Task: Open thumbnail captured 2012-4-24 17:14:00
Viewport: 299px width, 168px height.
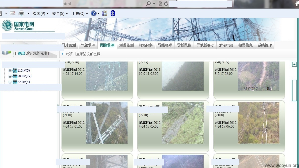Action: tap(107, 76)
